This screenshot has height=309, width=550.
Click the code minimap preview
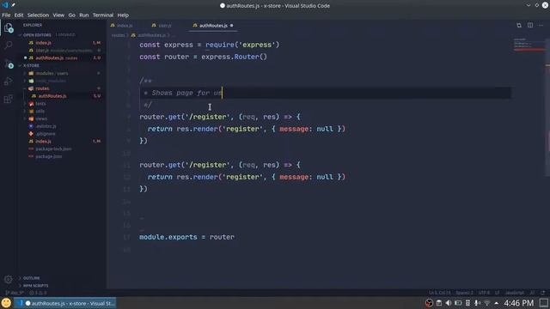529,45
